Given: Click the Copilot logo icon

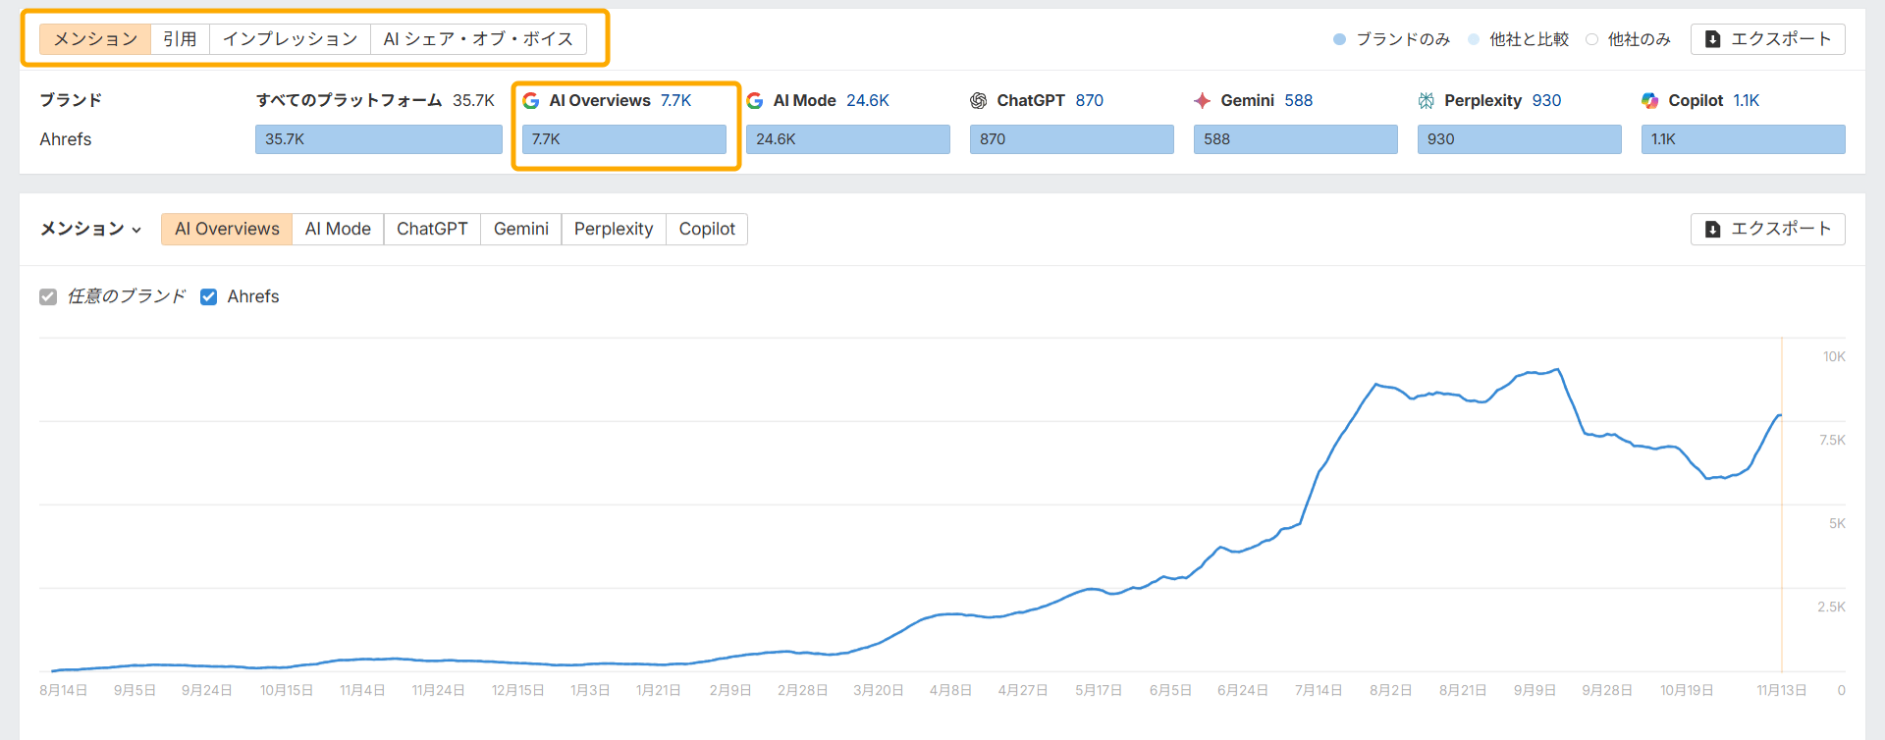Looking at the screenshot, I should coord(1650,101).
